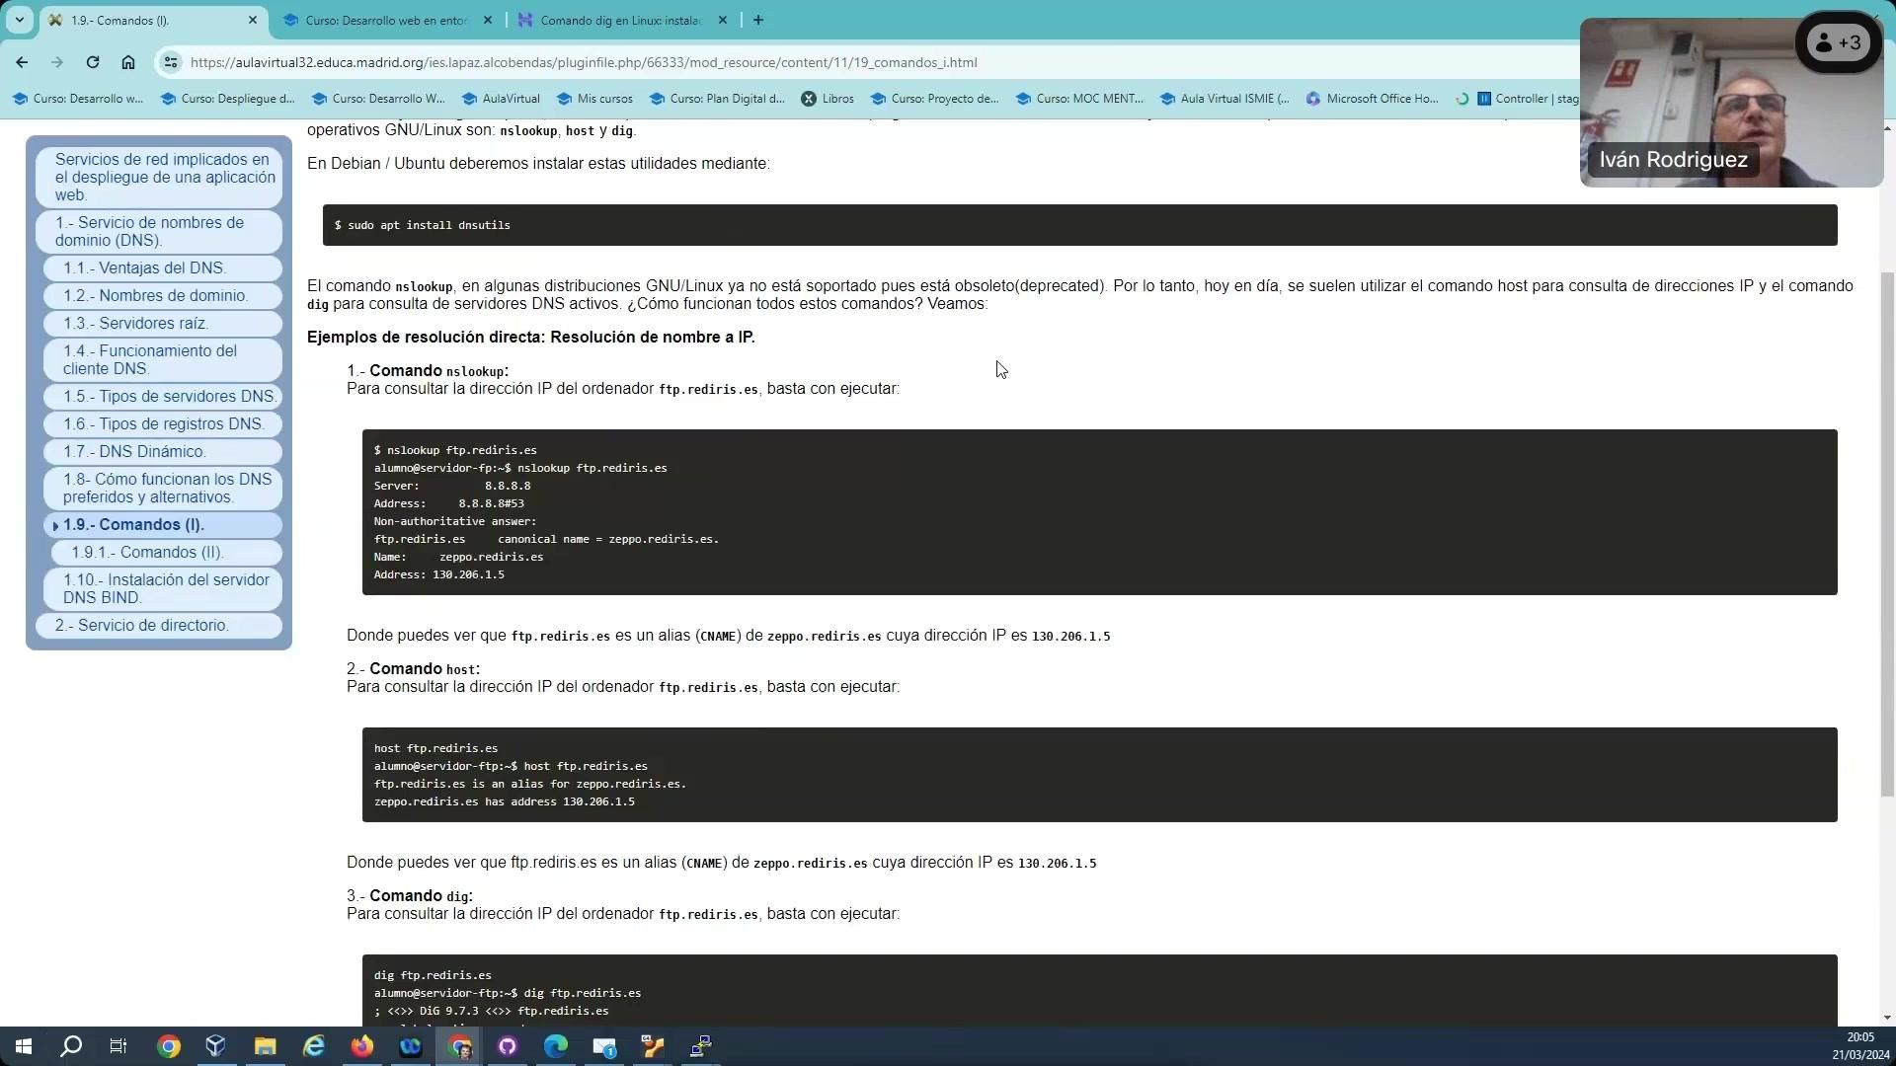Click the page vertical scrollbar thumb
Screen dimensions: 1896x1066
pyautogui.click(x=1887, y=533)
